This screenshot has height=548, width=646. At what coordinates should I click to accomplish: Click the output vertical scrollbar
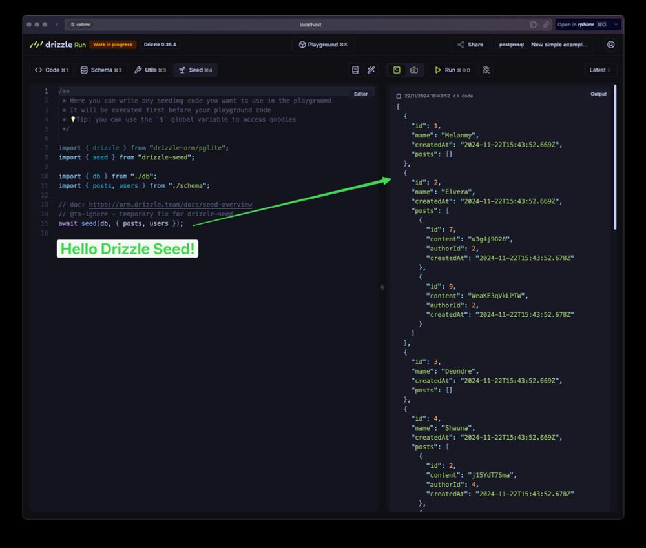(615, 157)
